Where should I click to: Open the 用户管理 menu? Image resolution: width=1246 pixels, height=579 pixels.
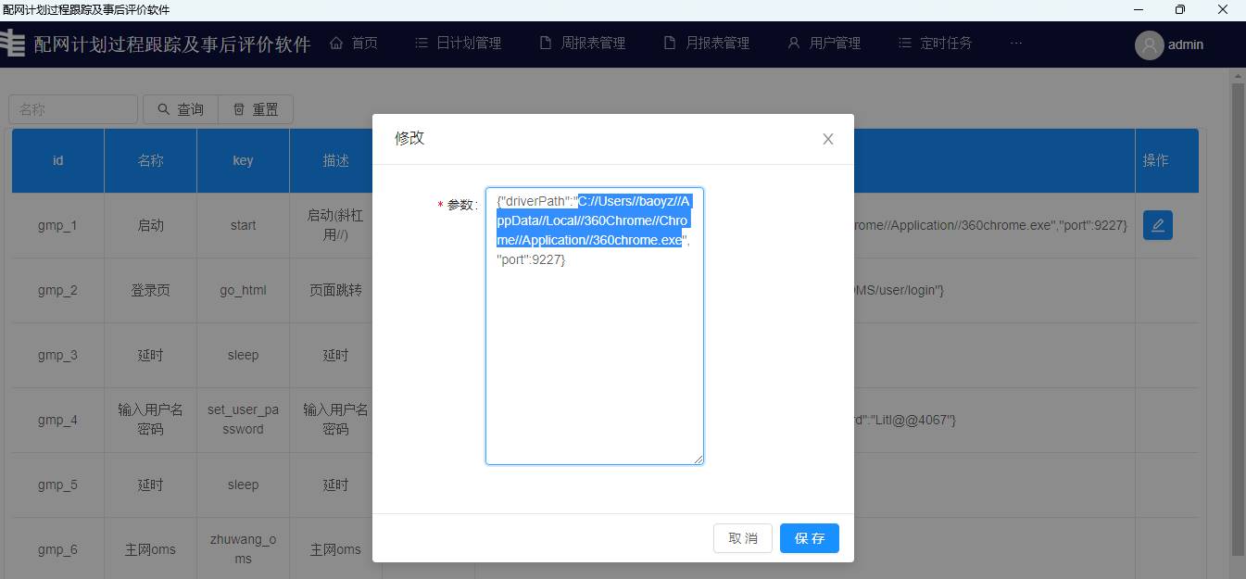pos(824,43)
